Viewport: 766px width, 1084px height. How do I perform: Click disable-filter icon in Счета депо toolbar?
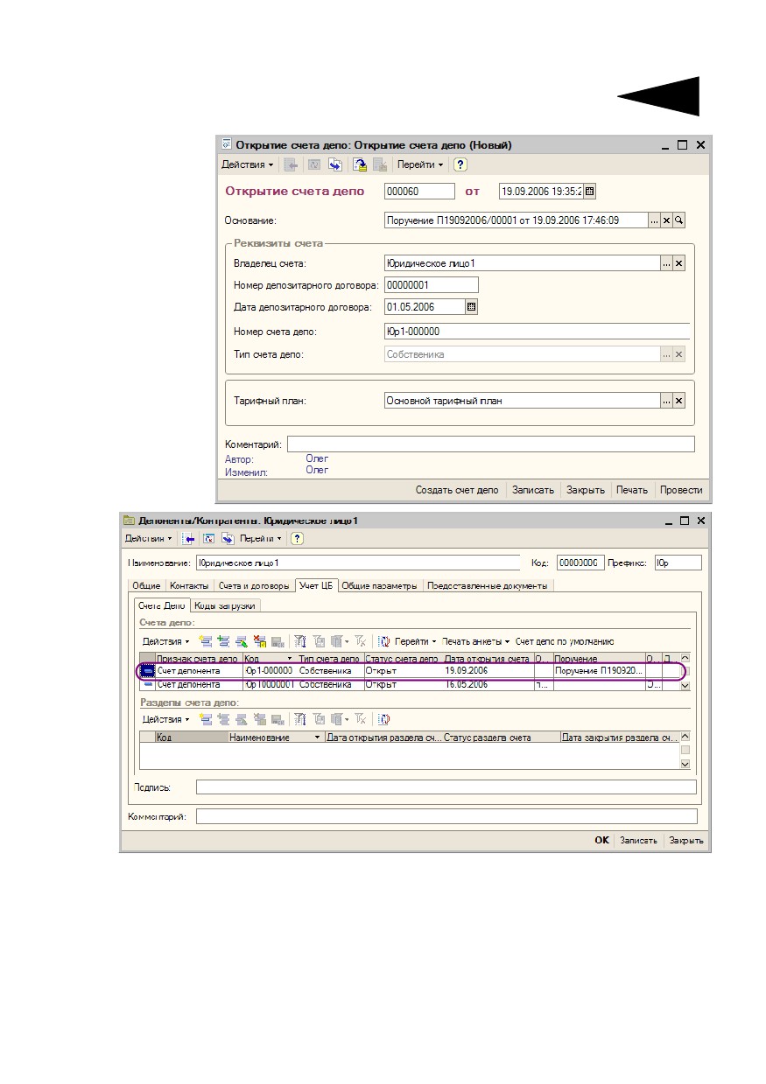click(x=361, y=641)
